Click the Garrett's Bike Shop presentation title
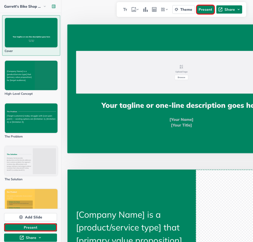Screen dimensions: 253x242 (x=22, y=6)
